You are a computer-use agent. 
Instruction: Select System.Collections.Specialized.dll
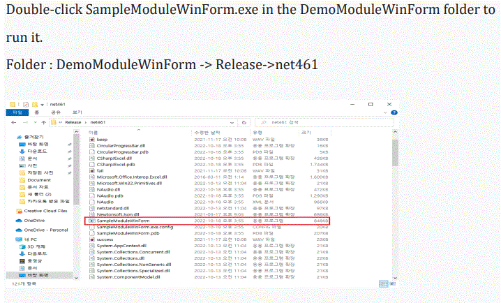pyautogui.click(x=133, y=271)
